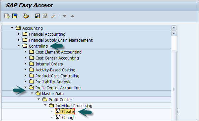Expand the Product Cost Controlling node

26,76
